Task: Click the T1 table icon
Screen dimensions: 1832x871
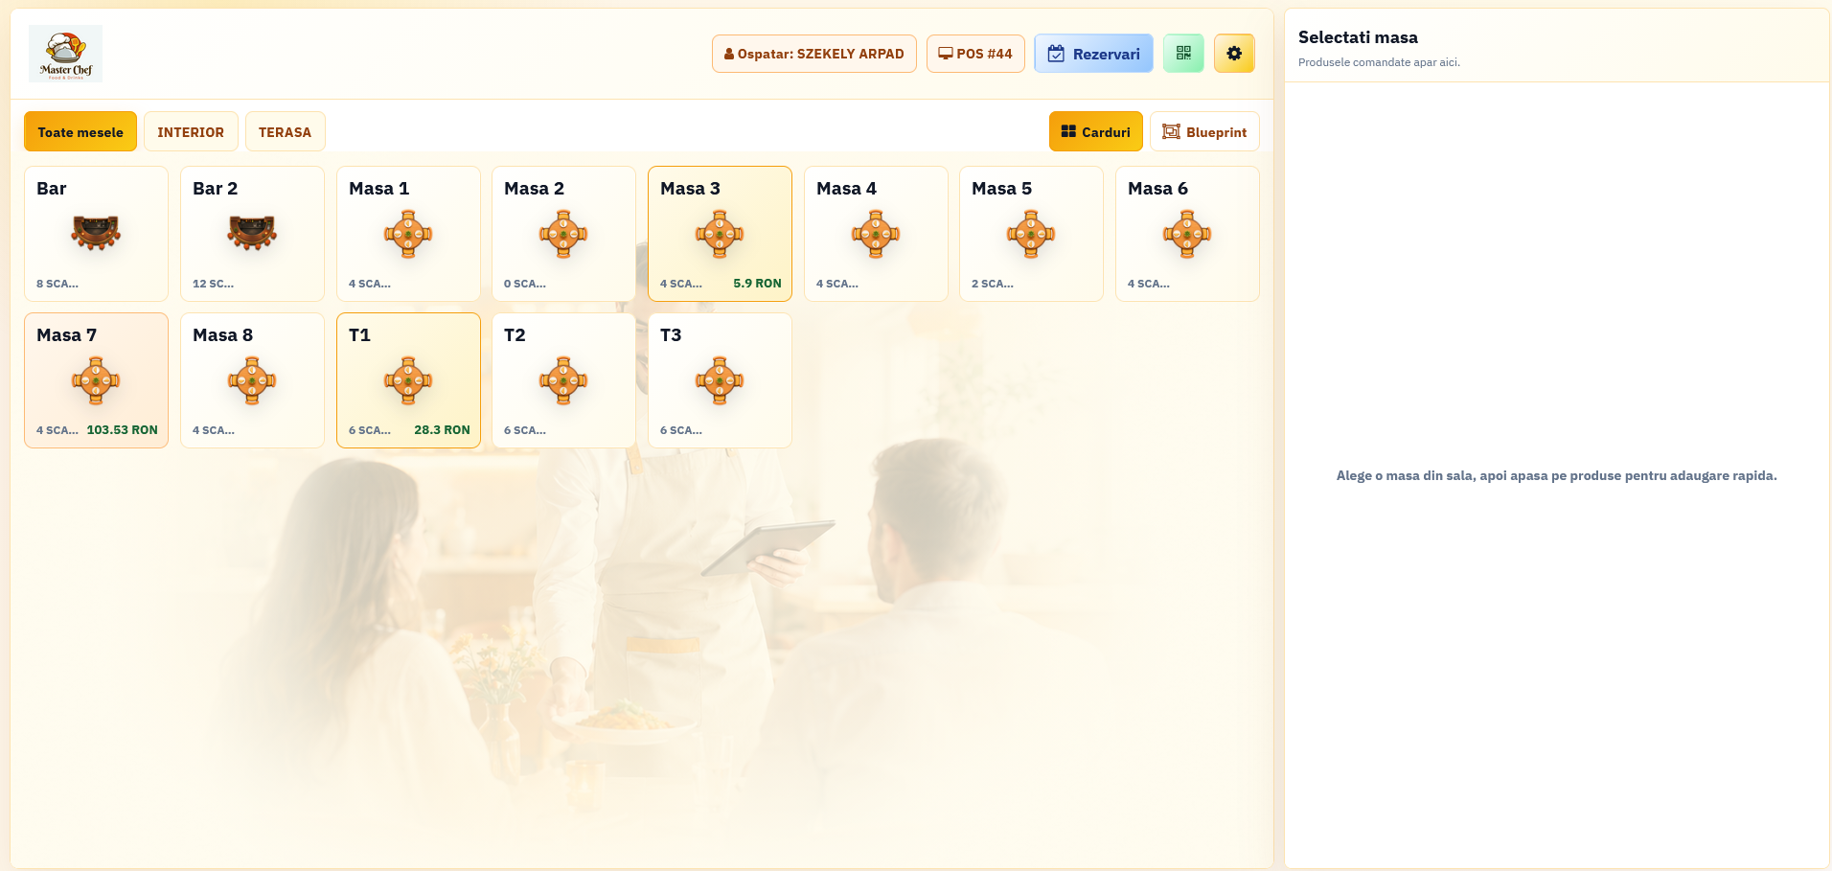Action: 408,380
